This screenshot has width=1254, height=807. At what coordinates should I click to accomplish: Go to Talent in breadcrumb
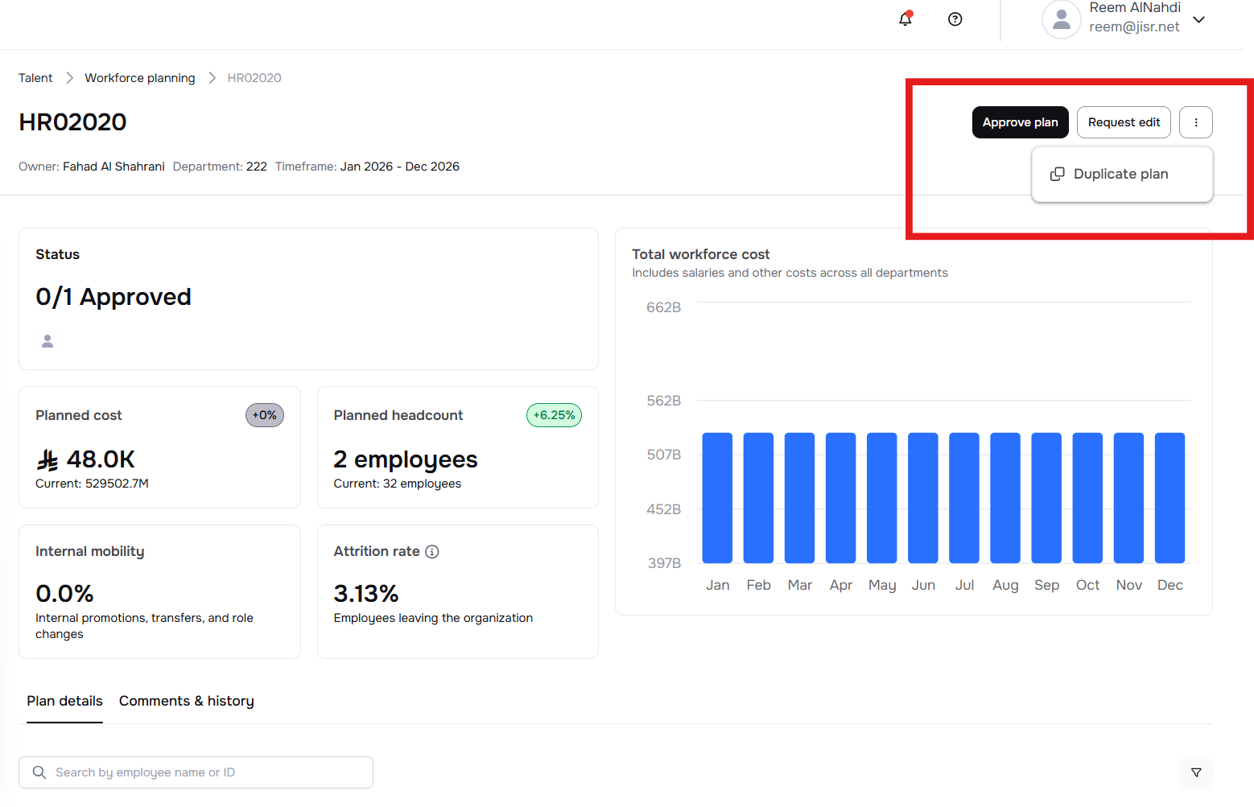35,78
